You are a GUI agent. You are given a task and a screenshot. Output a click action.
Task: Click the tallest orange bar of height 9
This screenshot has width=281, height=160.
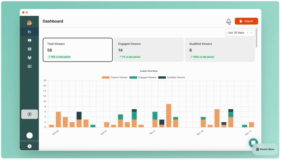click(x=169, y=116)
